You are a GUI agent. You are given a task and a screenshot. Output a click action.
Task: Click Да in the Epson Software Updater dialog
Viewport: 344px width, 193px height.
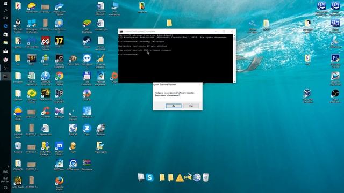click(173, 106)
